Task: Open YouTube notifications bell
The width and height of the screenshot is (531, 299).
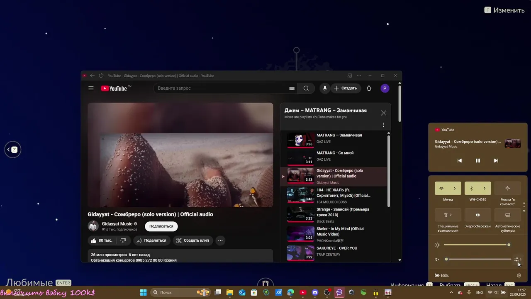Action: (x=369, y=88)
